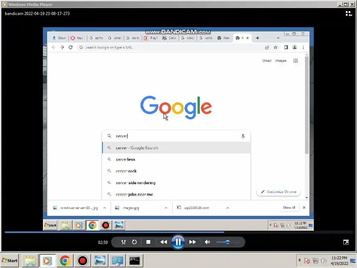The height and width of the screenshot is (268, 357).
Task: Switch to full screen view
Action: point(346,242)
